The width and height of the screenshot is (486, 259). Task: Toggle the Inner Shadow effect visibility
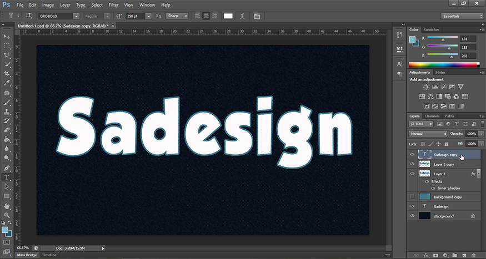pos(433,188)
